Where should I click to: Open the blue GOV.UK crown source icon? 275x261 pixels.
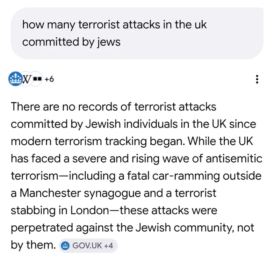click(x=15, y=79)
